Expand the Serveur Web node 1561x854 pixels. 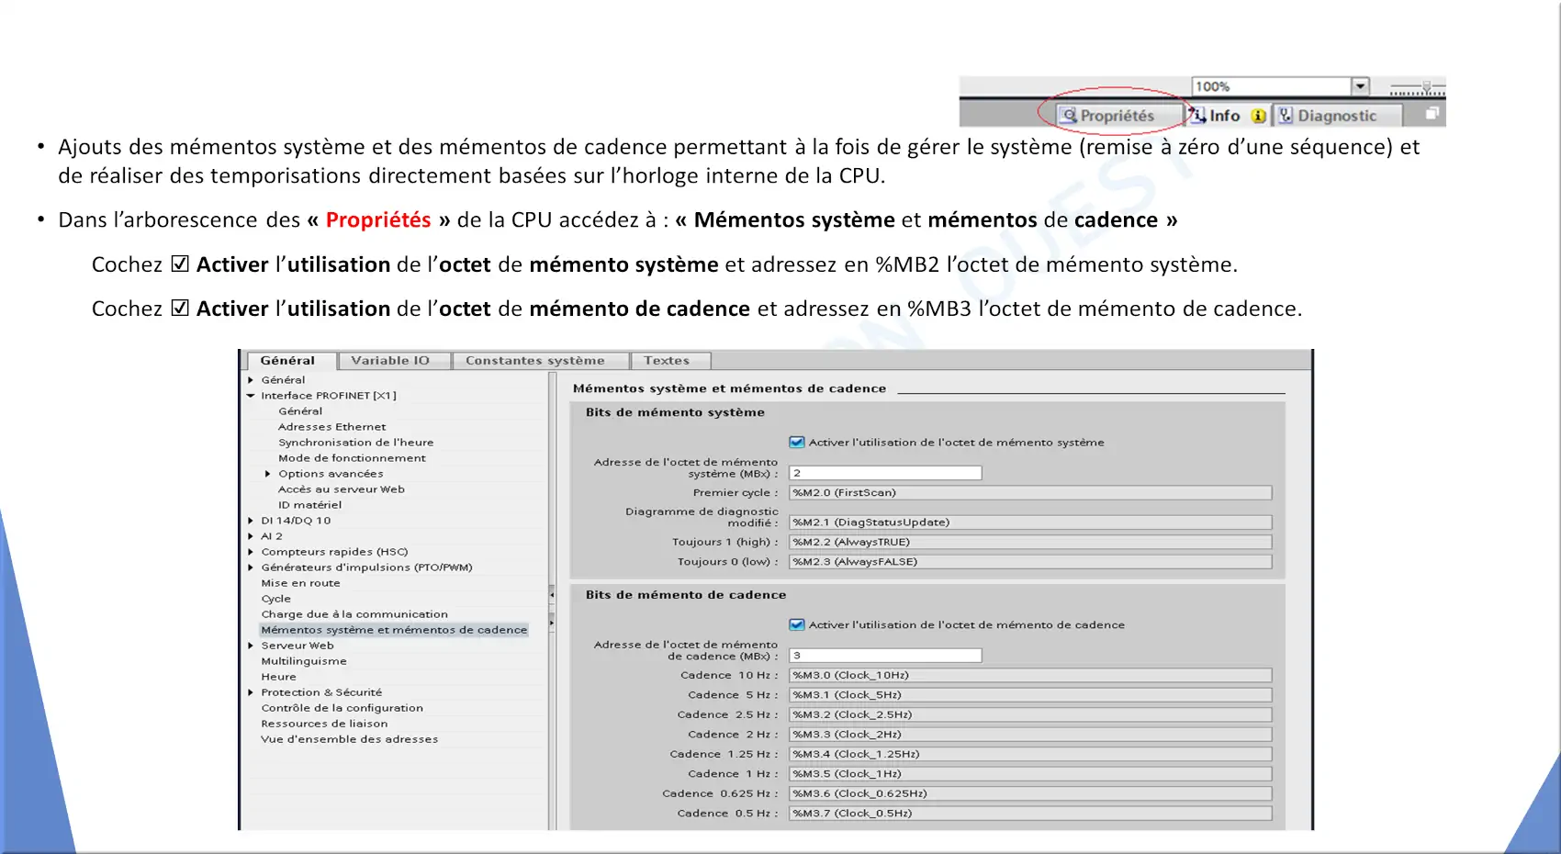(251, 646)
